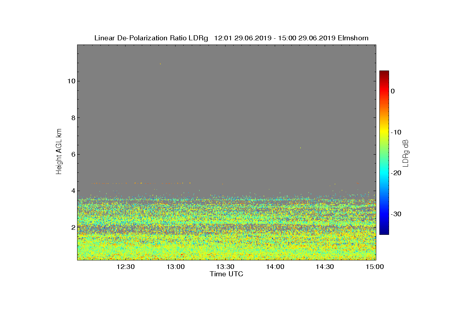The height and width of the screenshot is (310, 465).
Task: Click the 'Height AGL km' axis label
Action: [59, 152]
